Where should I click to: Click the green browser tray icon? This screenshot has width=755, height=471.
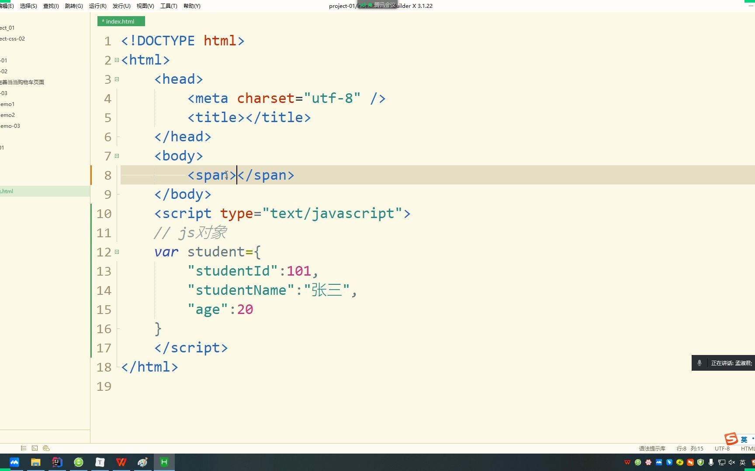[x=638, y=462]
